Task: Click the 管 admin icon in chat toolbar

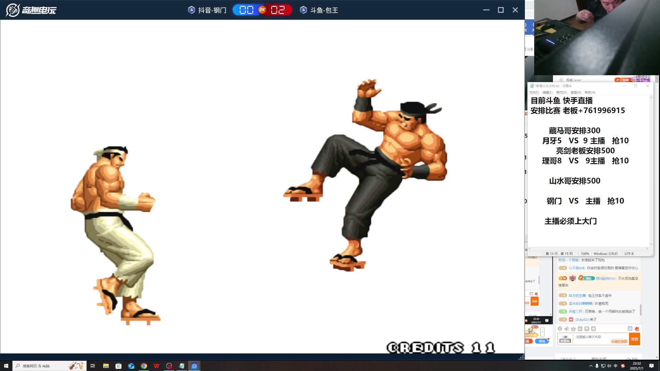Action: [x=587, y=329]
